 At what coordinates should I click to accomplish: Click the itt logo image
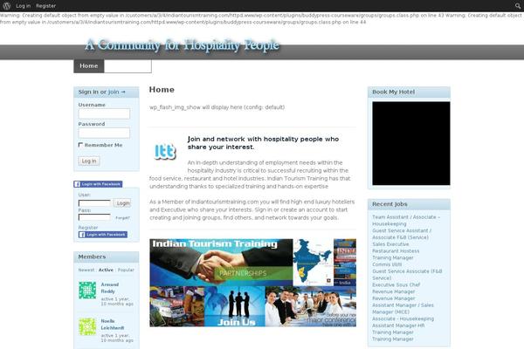[164, 152]
